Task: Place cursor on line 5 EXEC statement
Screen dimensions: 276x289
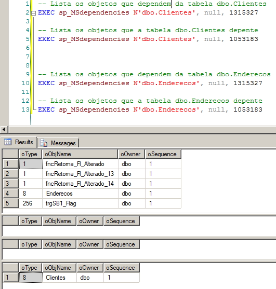Action: [148, 39]
